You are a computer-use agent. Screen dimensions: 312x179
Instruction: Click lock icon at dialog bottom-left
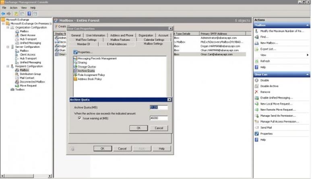pos(72,149)
